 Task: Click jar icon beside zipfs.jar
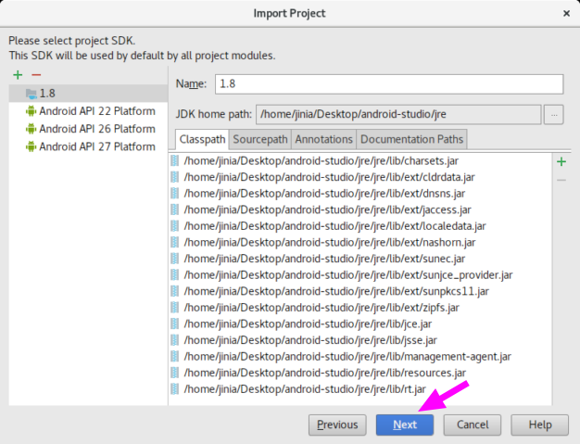(174, 308)
